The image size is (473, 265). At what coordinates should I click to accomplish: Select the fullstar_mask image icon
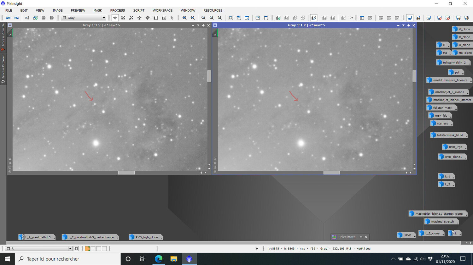click(x=442, y=108)
